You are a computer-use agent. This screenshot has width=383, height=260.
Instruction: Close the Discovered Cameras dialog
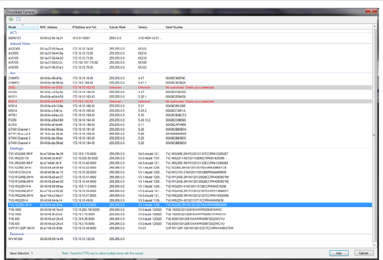click(371, 11)
